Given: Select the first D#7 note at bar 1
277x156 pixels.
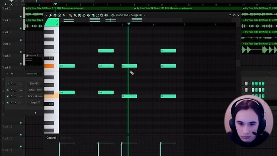Looking at the screenshot, I should [67, 66].
